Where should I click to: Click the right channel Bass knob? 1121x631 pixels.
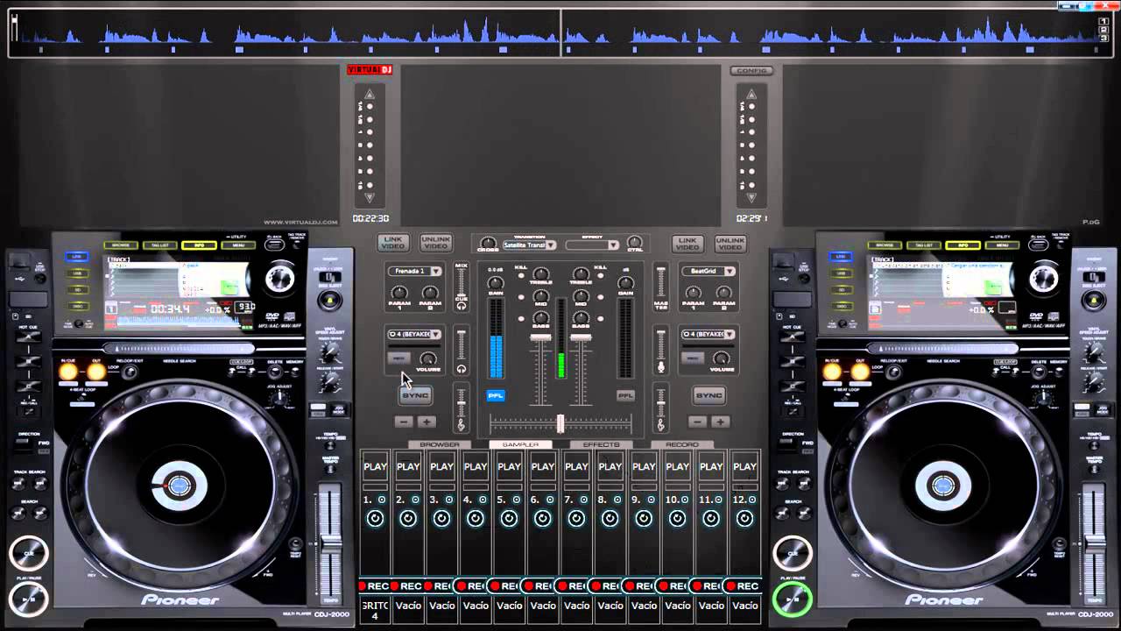coord(581,319)
